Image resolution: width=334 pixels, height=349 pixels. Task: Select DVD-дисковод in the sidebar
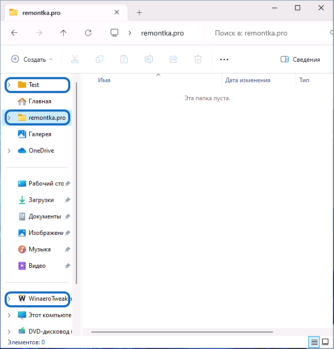45,332
